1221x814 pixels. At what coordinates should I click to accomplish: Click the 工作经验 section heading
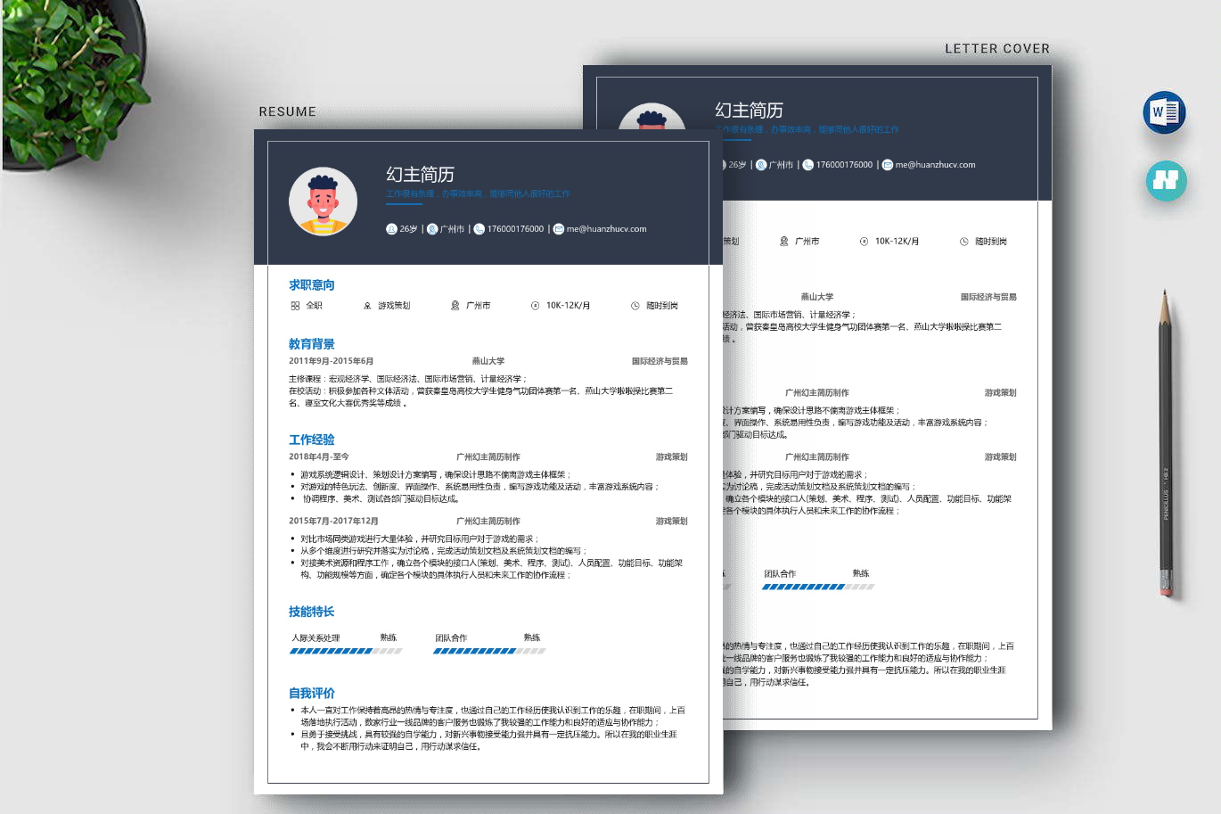click(311, 440)
